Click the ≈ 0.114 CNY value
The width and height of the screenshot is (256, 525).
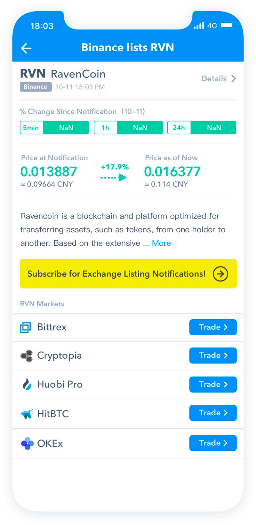(166, 184)
